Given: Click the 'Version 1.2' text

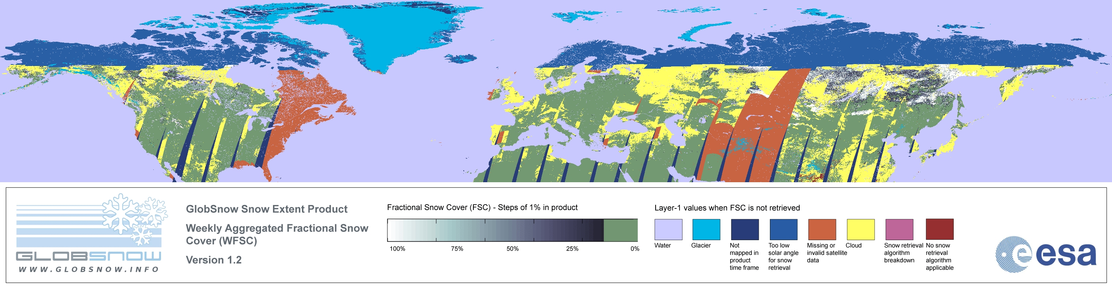Looking at the screenshot, I should tap(214, 260).
